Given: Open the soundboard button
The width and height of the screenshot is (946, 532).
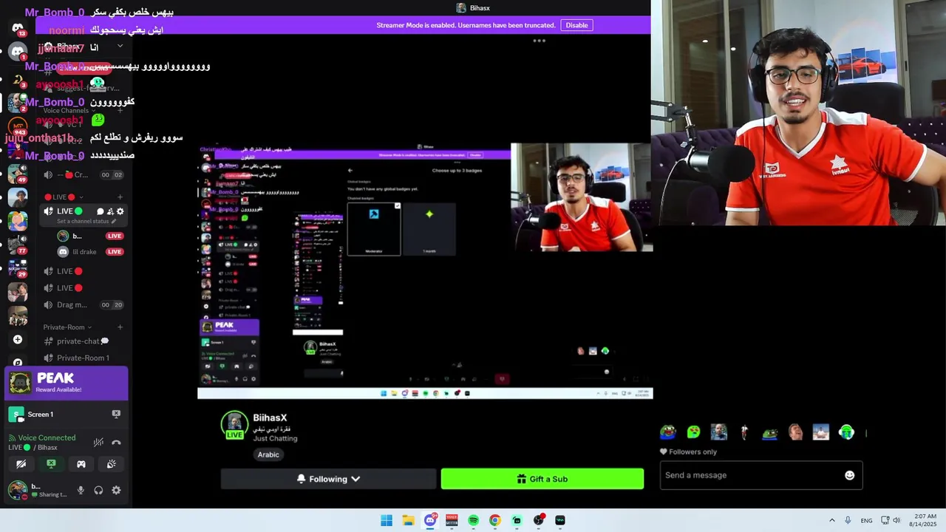Looking at the screenshot, I should (111, 464).
